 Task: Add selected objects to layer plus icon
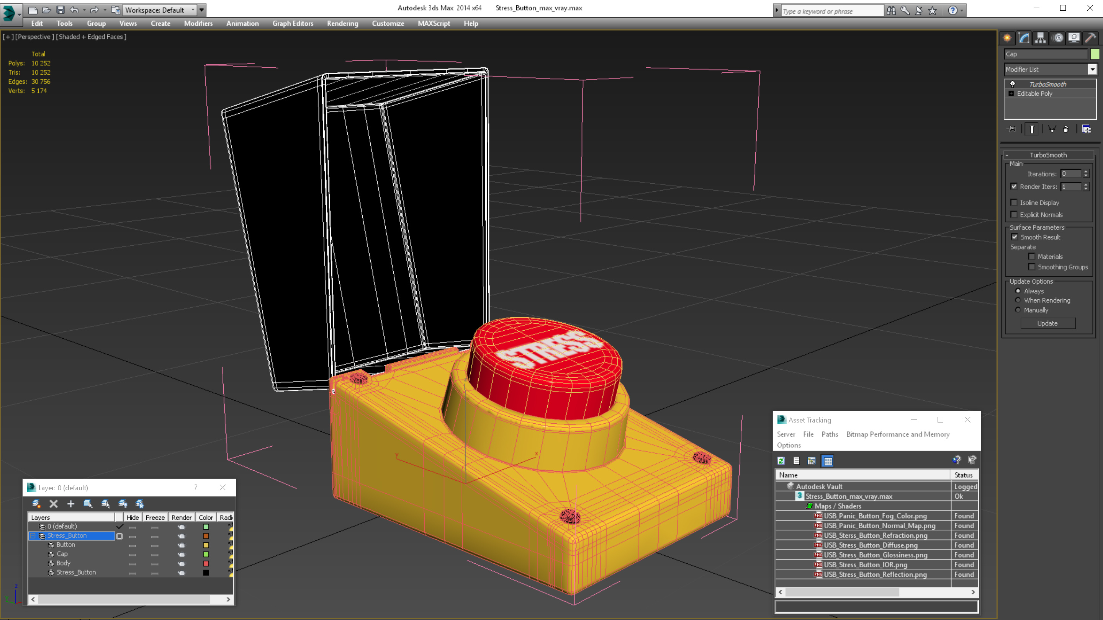(70, 504)
